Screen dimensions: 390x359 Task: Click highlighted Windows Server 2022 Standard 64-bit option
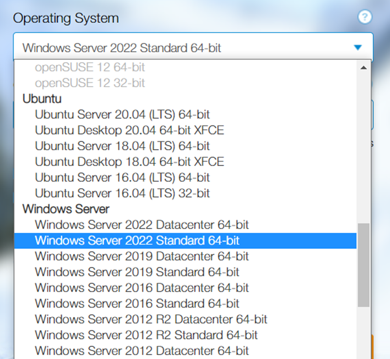click(185, 241)
